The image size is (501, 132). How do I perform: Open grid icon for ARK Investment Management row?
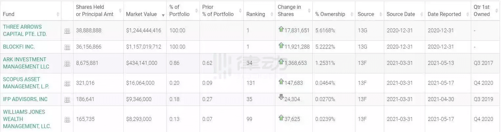(x=67, y=64)
